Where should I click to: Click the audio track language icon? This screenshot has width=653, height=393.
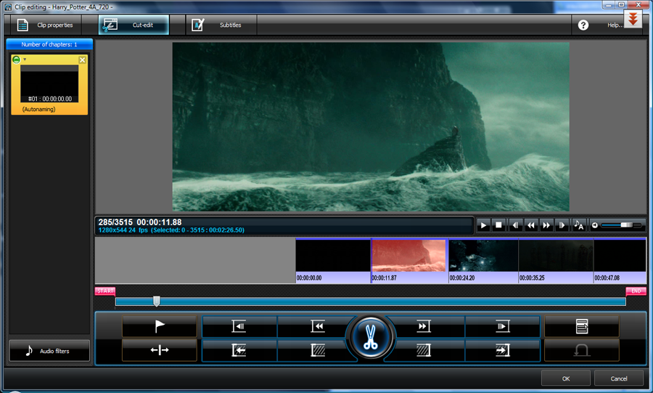579,225
